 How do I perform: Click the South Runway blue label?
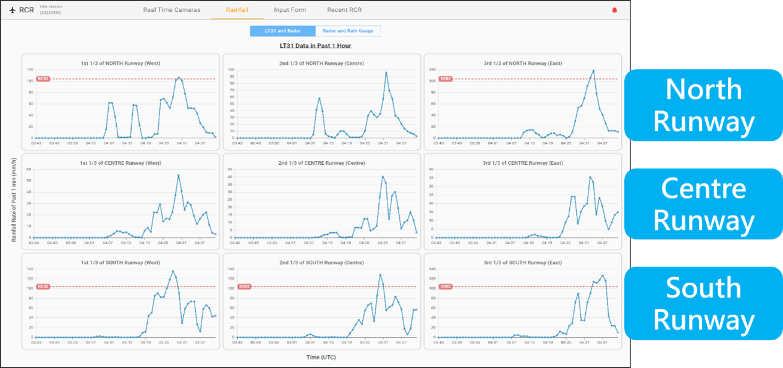(x=703, y=304)
